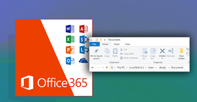The image size is (197, 102).
Task: Click the Delete X icon
Action: tap(162, 51)
